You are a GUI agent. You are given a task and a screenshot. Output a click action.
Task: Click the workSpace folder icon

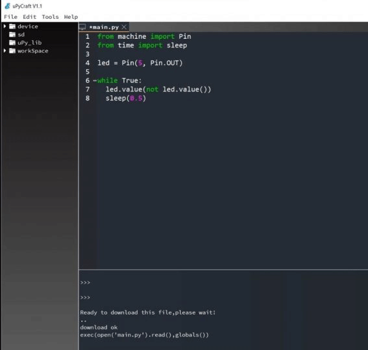(x=12, y=51)
